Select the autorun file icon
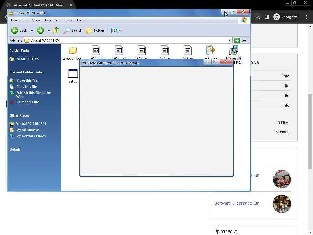 pos(211,50)
